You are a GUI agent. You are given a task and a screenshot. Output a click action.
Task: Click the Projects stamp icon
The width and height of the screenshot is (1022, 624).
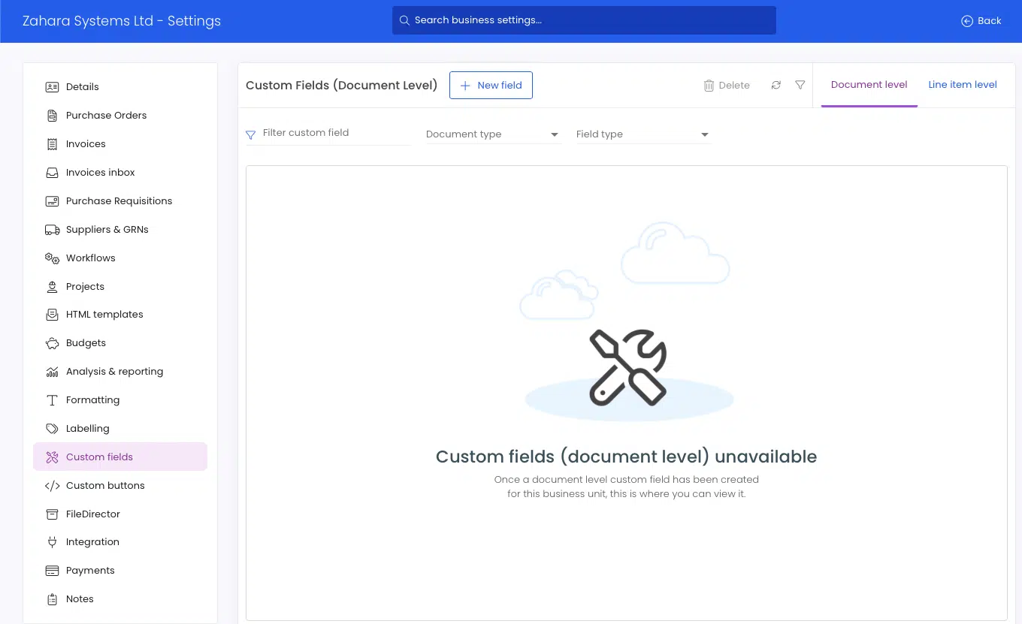click(52, 287)
